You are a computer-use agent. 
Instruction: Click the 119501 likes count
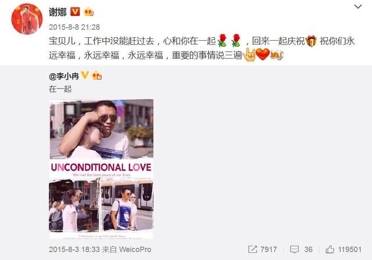click(x=350, y=250)
